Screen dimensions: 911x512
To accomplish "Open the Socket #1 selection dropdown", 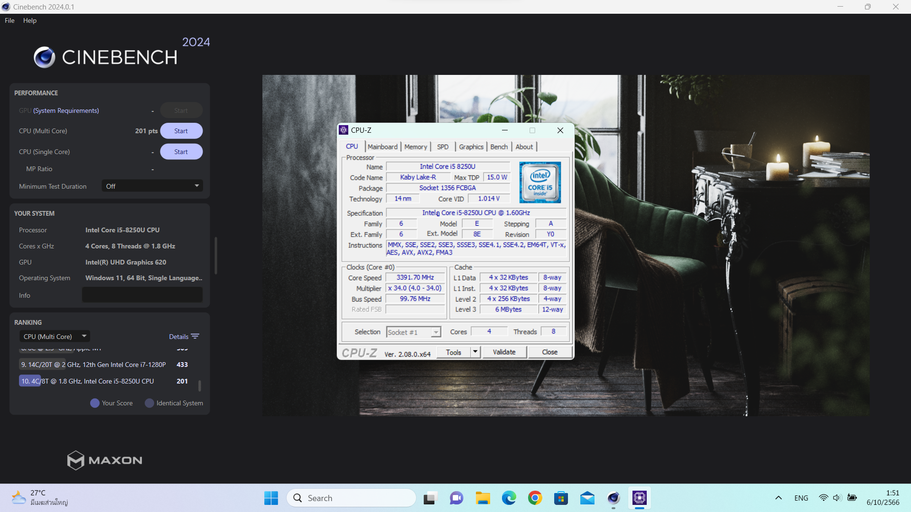I will coord(414,332).
